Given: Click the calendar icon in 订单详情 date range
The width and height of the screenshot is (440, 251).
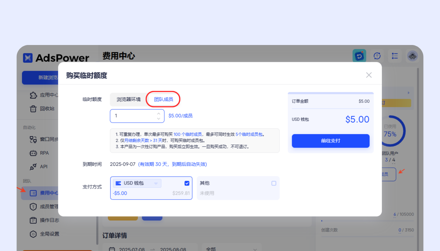Looking at the screenshot, I should tap(112, 249).
